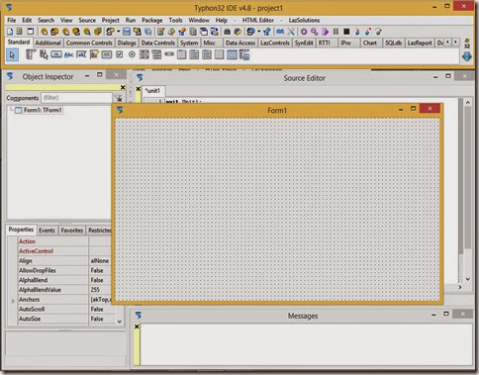Select the TComboBox component icon
This screenshot has width=479, height=375.
click(x=156, y=54)
